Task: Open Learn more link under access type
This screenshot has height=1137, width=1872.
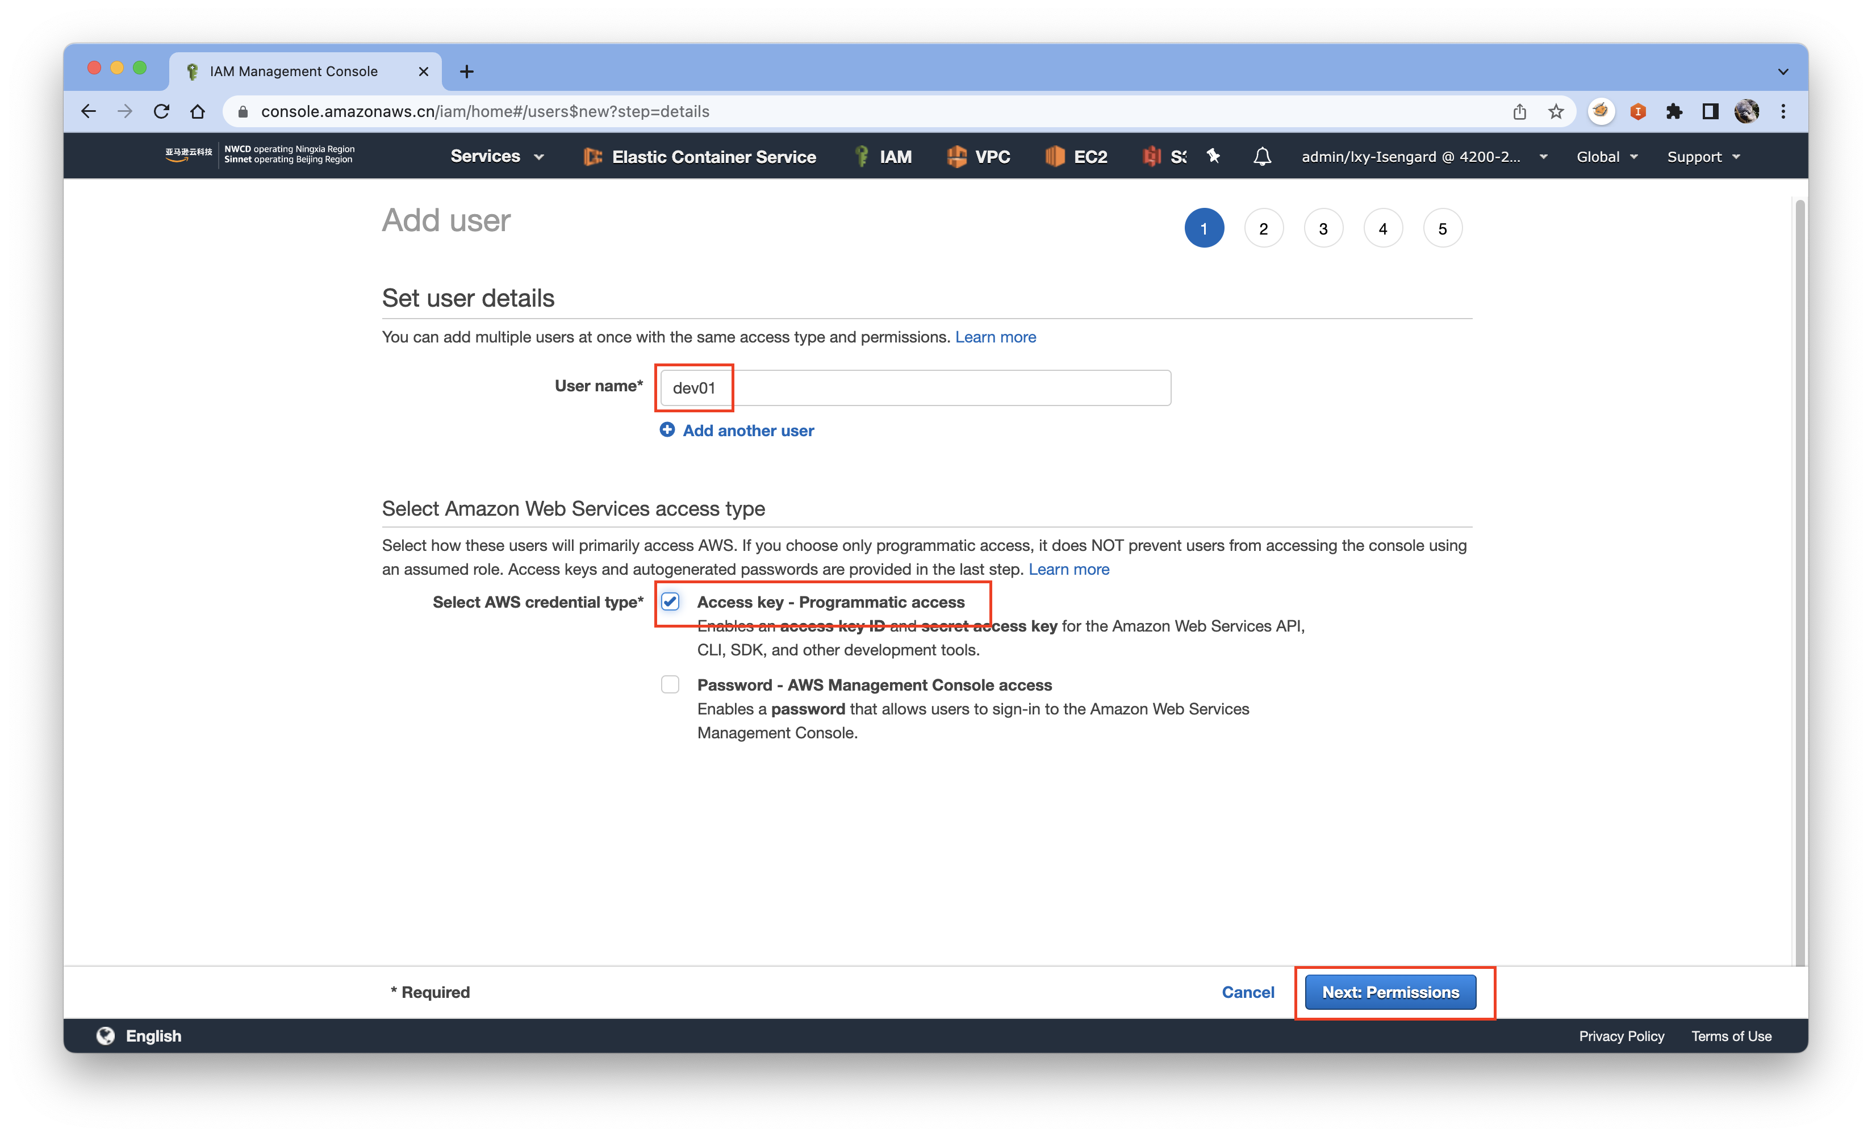Action: tap(1068, 569)
